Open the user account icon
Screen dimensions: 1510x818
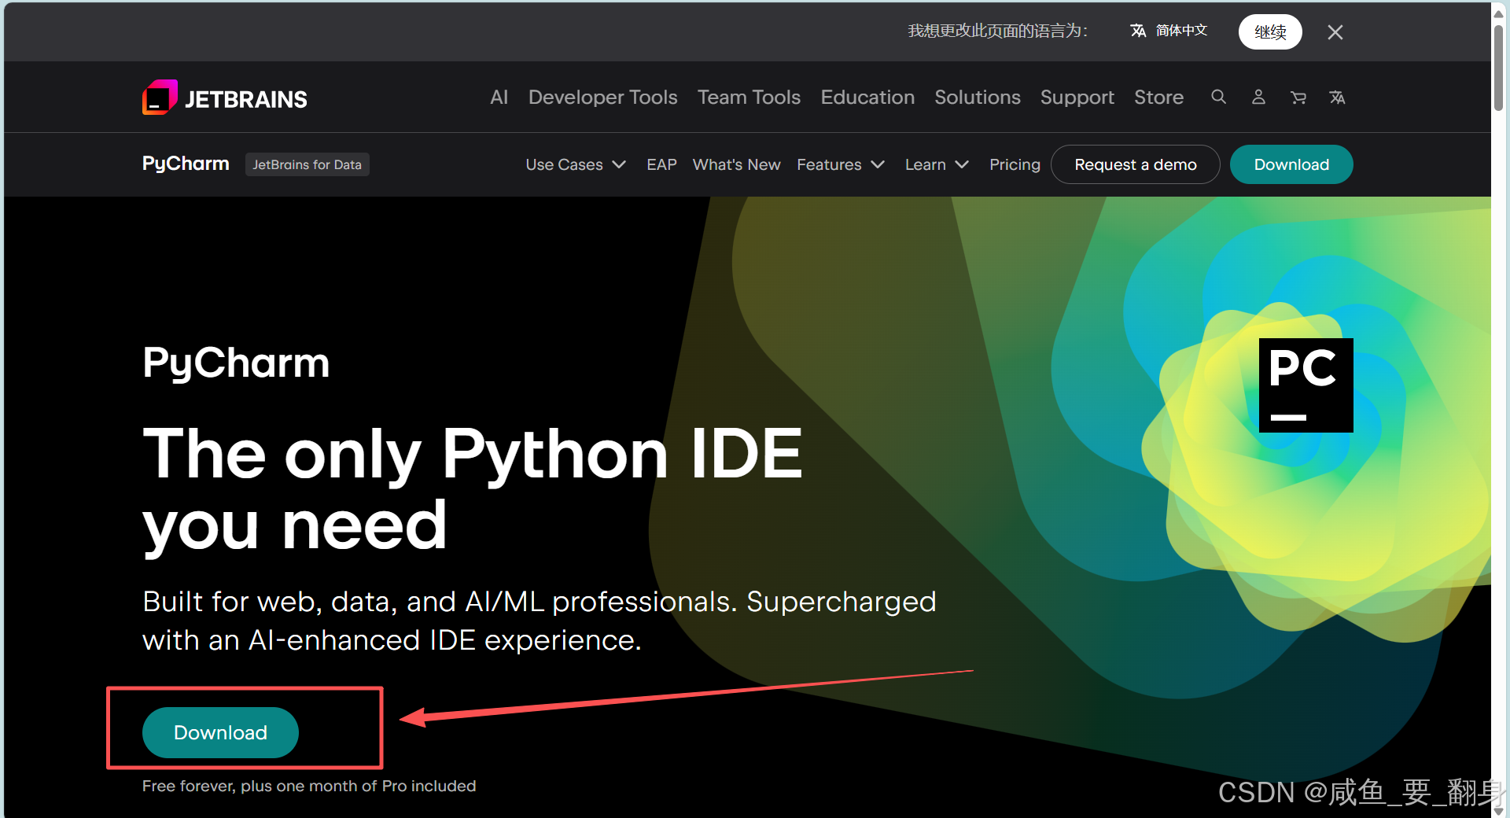coord(1258,97)
